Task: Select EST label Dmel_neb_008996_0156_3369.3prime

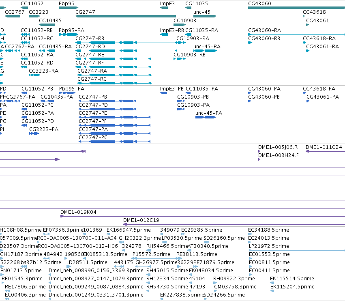Action: [96, 271]
